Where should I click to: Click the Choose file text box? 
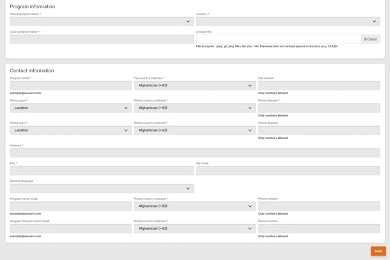pyautogui.click(x=279, y=39)
